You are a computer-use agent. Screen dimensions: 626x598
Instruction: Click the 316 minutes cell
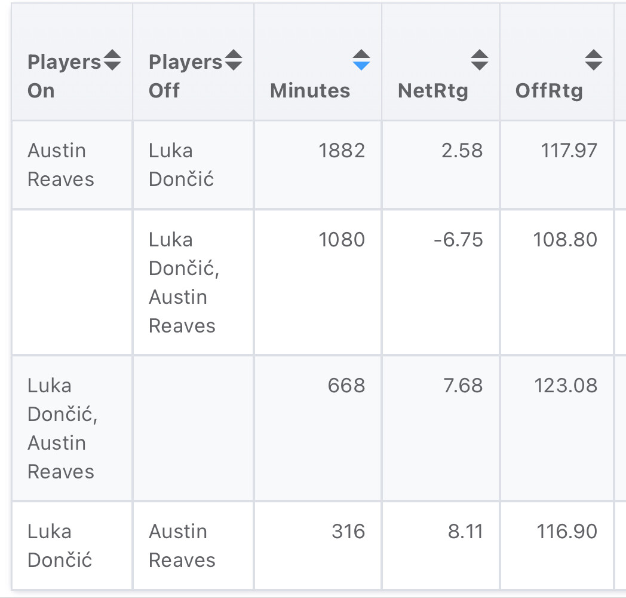[x=348, y=532]
